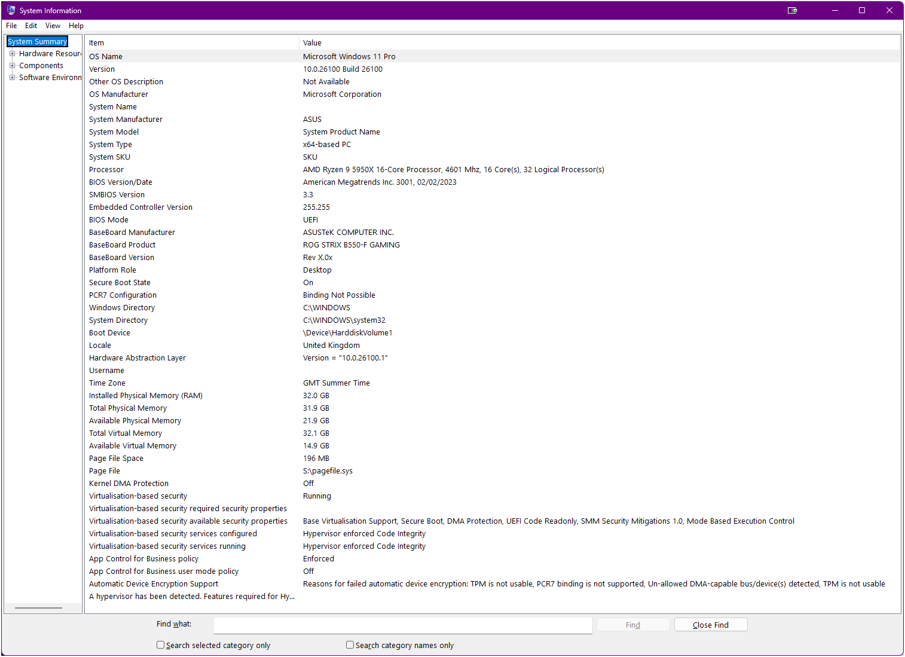The width and height of the screenshot is (905, 657).
Task: Select System Summary in the category tree
Action: (37, 42)
